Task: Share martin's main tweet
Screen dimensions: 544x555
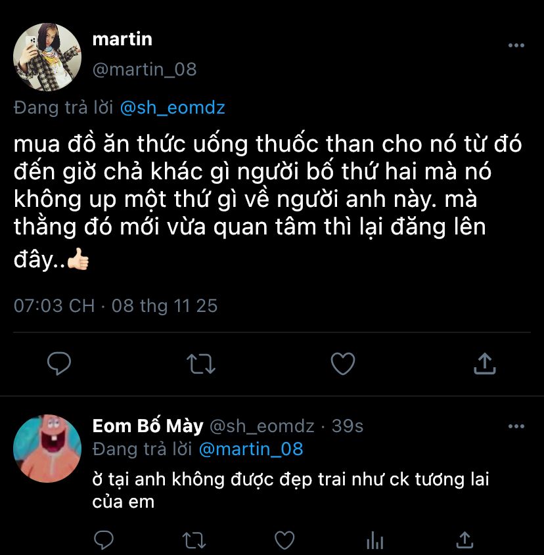Action: point(484,363)
